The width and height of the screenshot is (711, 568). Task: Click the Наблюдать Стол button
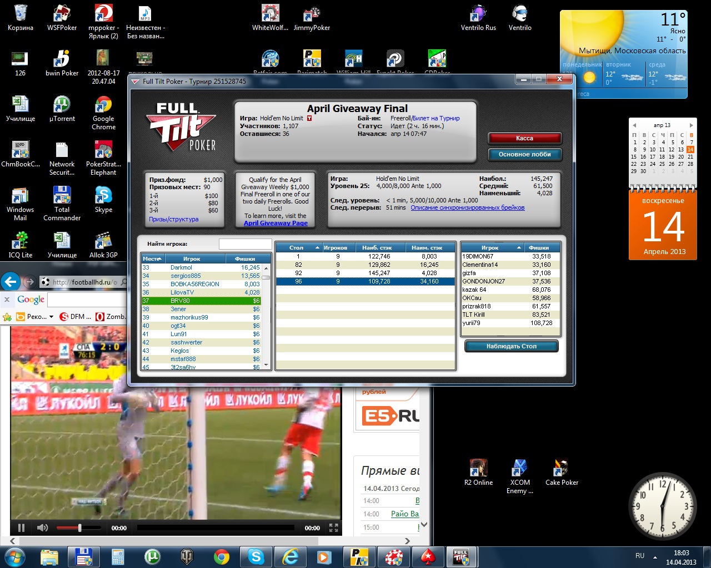[511, 346]
